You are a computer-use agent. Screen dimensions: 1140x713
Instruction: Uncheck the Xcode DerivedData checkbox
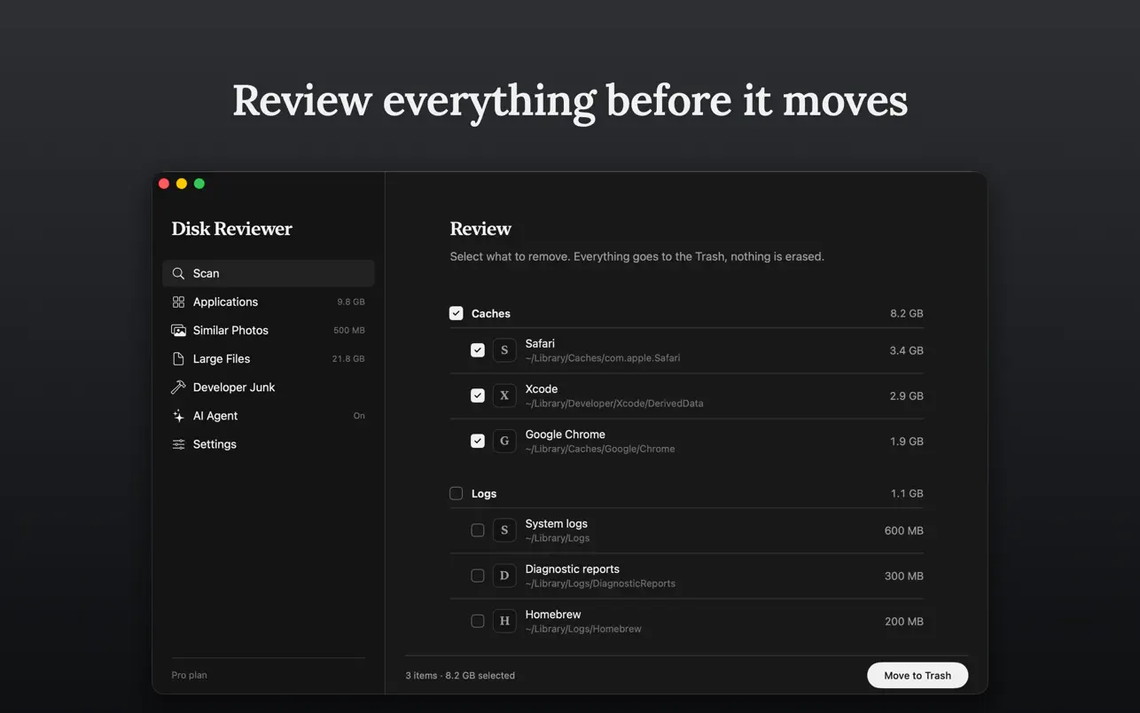(x=477, y=396)
